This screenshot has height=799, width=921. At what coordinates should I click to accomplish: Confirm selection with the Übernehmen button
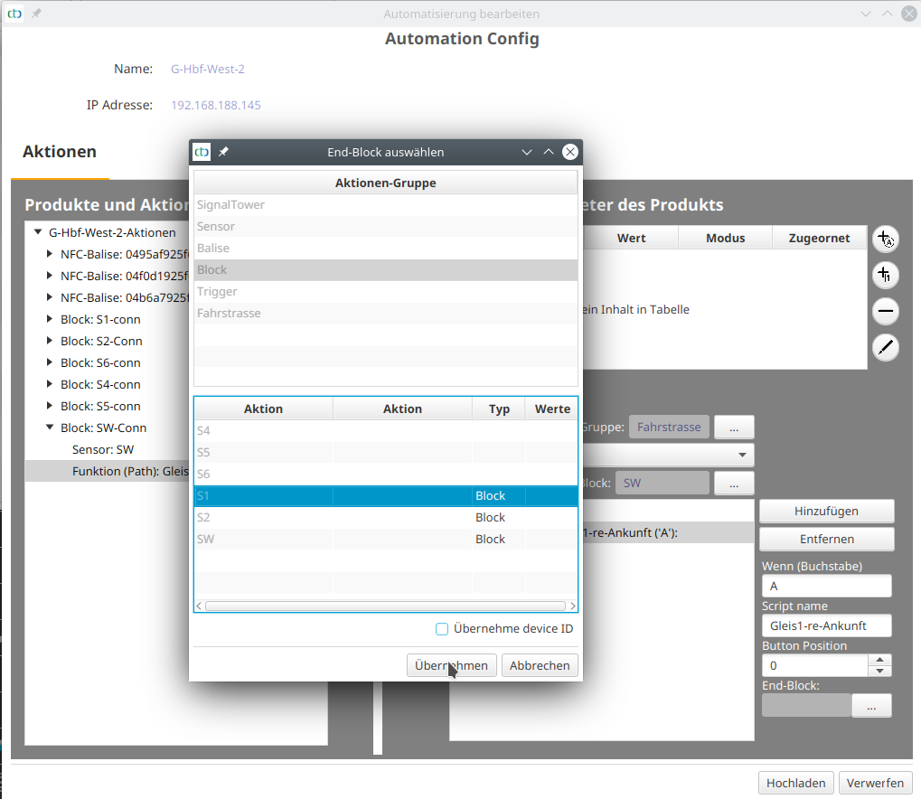451,665
